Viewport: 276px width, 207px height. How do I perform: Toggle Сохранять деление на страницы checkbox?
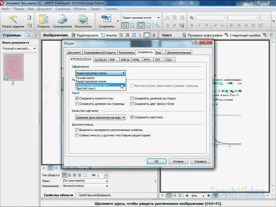(x=77, y=104)
